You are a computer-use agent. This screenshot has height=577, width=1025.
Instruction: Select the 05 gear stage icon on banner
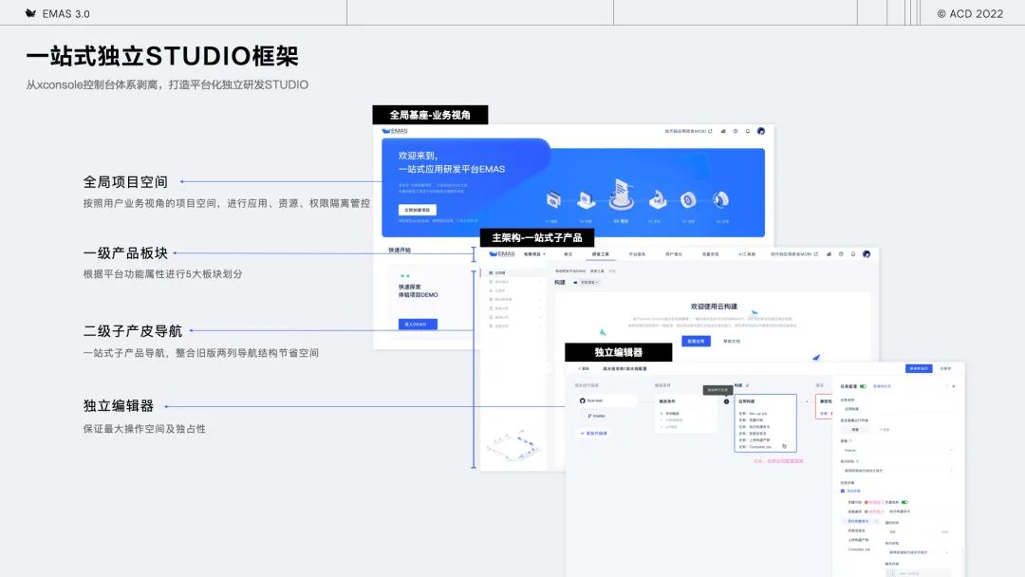pos(688,200)
